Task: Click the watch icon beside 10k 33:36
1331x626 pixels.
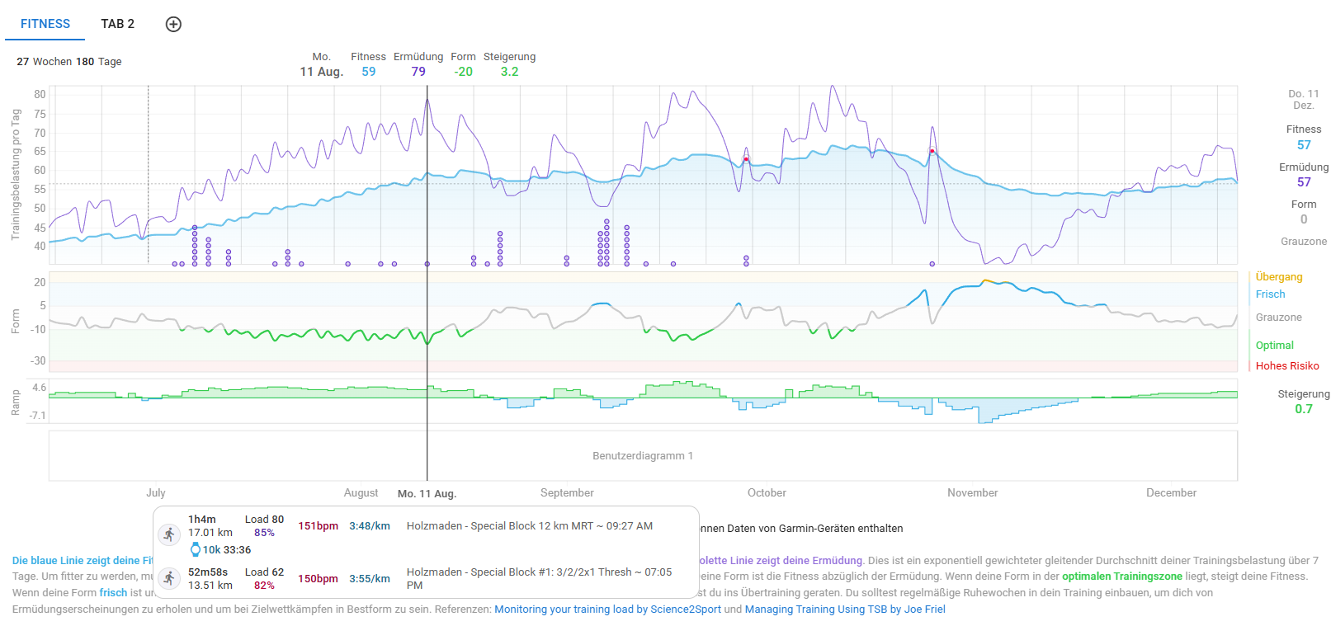Action: point(196,550)
